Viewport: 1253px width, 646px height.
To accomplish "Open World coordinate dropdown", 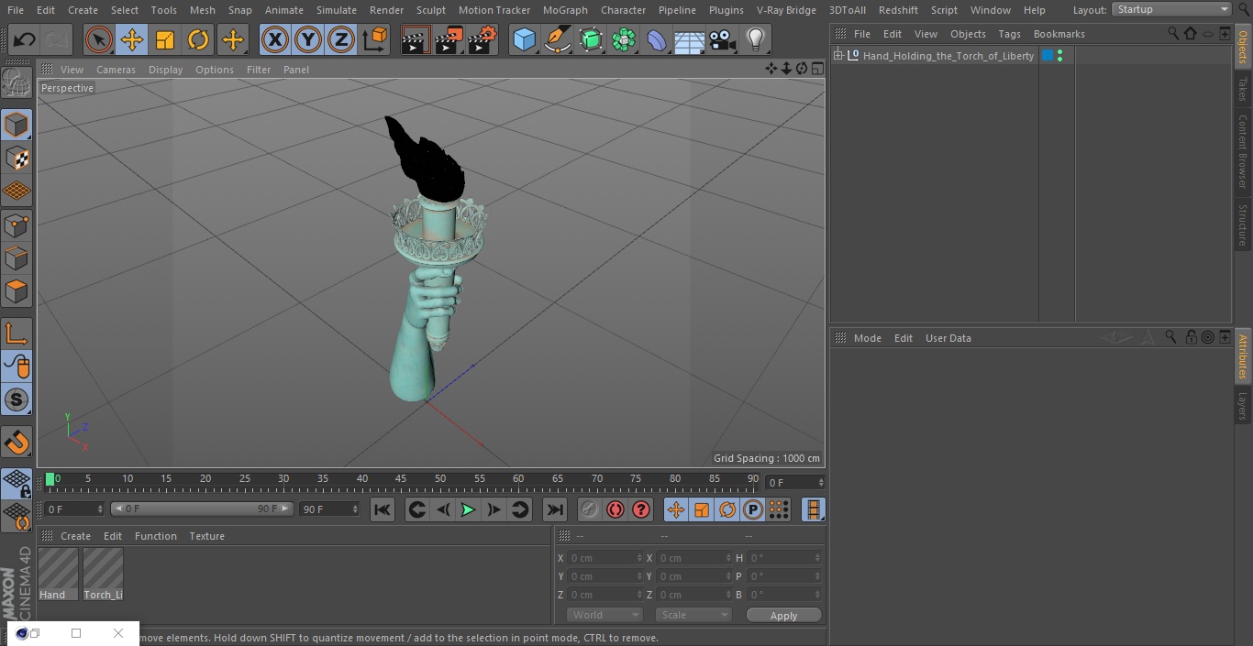I will [x=604, y=615].
